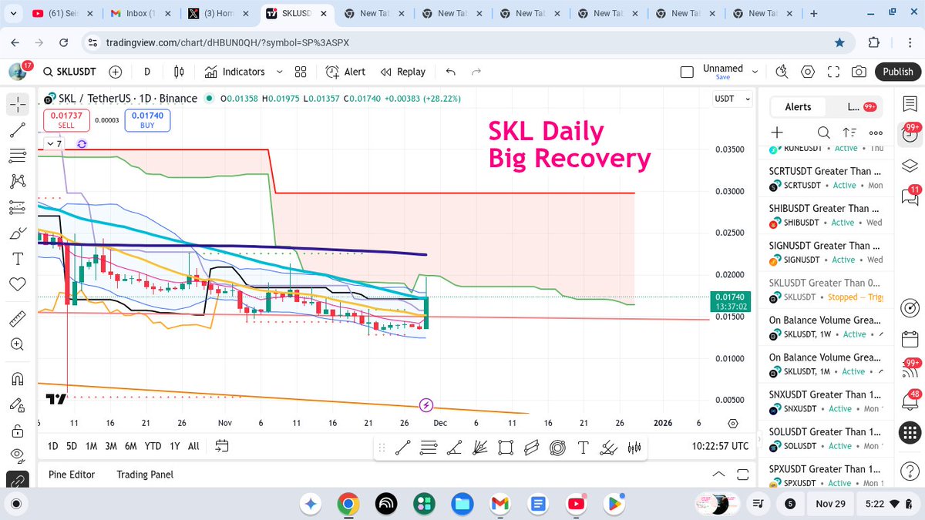Open the Indicators dialog
Viewport: 925px width, 520px height.
pyautogui.click(x=235, y=72)
